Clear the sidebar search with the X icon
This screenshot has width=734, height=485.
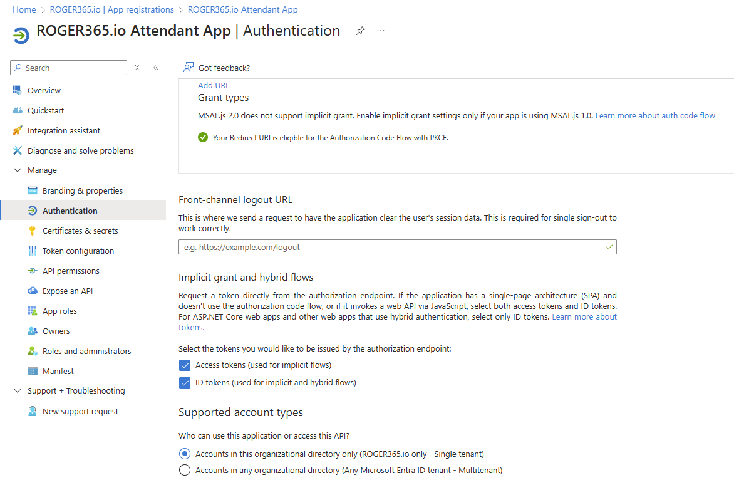click(x=137, y=68)
